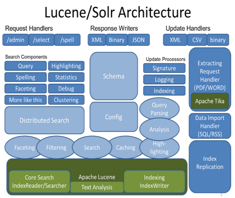Click the XML box under Update Handlers
The width and height of the screenshot is (235, 198).
[x=175, y=40]
